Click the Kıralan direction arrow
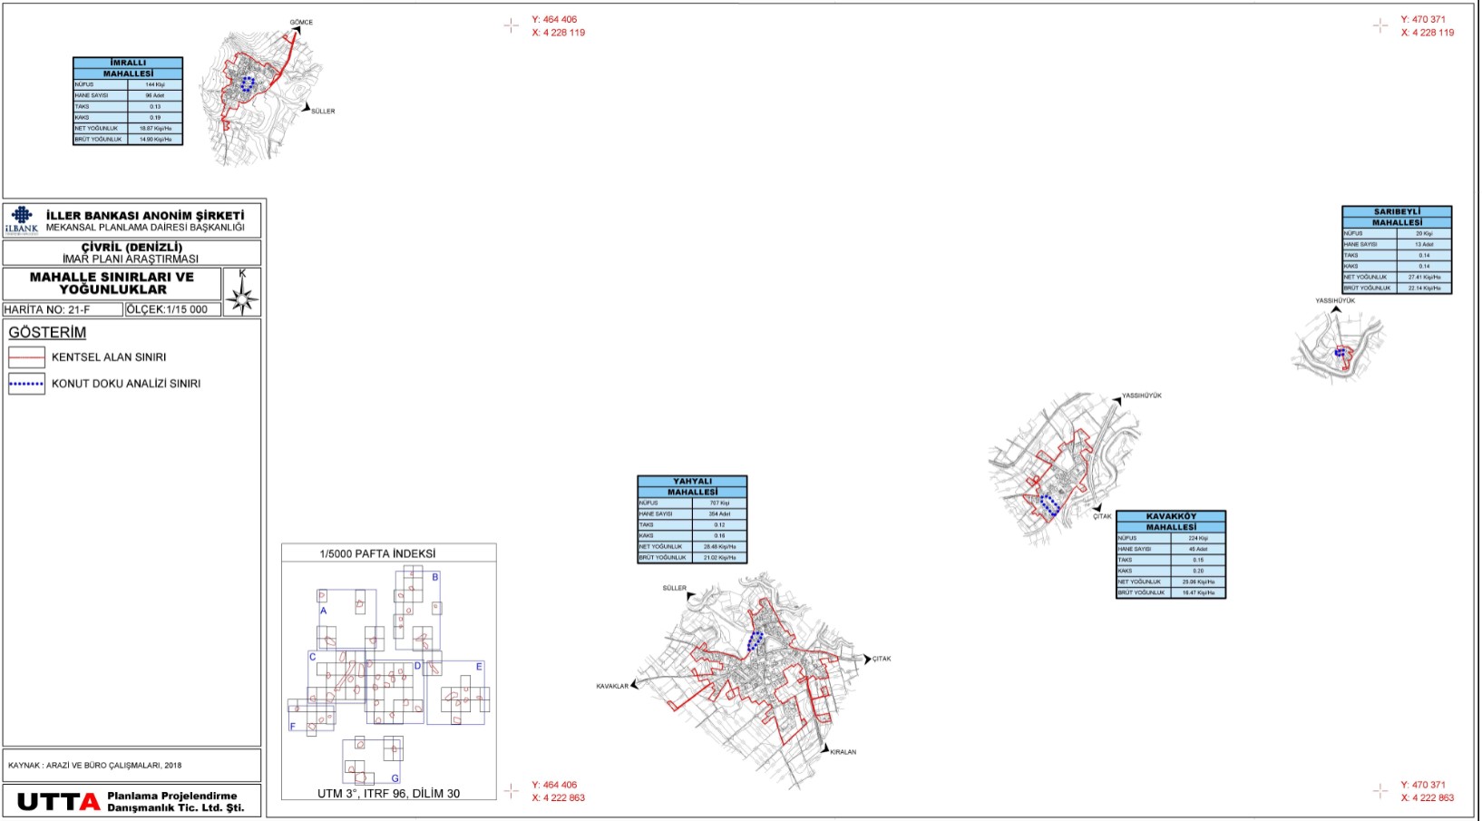Image resolution: width=1482 pixels, height=821 pixels. [824, 749]
